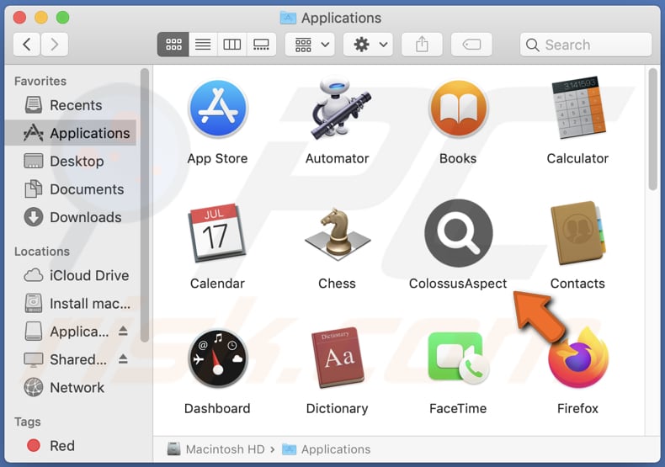Screen dimensions: 665x467
Task: Select the Dashboard application icon
Action: pyautogui.click(x=217, y=358)
